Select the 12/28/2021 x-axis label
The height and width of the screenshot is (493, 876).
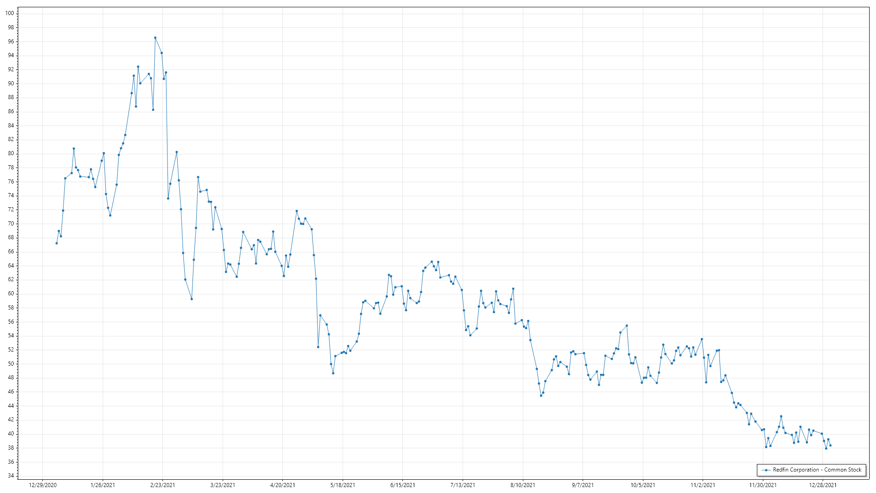tap(823, 485)
